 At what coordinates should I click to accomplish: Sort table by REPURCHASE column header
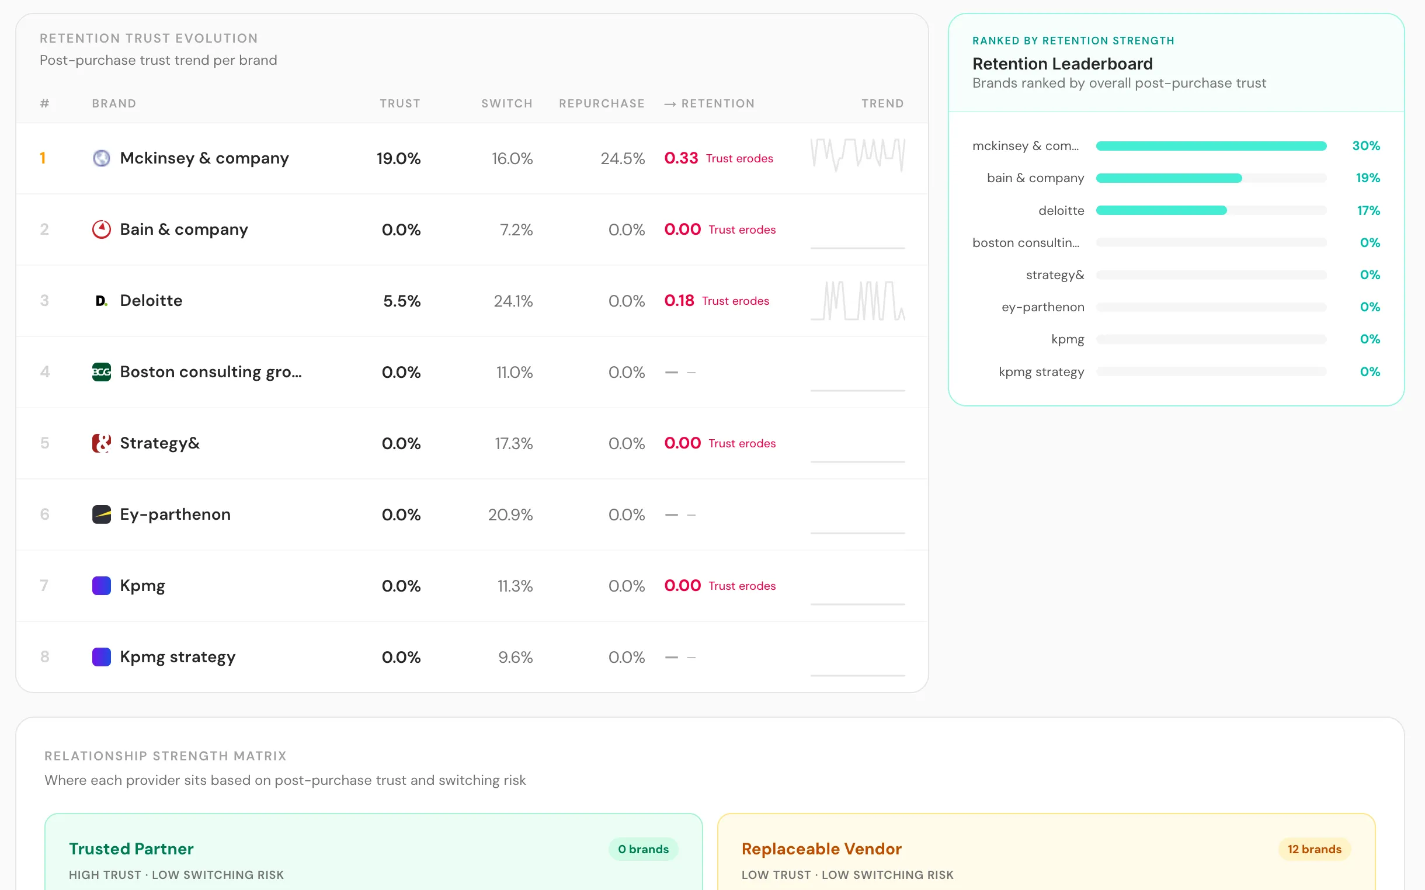point(602,103)
